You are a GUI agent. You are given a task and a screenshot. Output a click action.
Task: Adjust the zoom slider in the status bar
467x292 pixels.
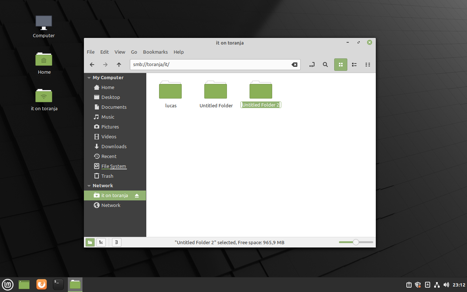pyautogui.click(x=355, y=242)
